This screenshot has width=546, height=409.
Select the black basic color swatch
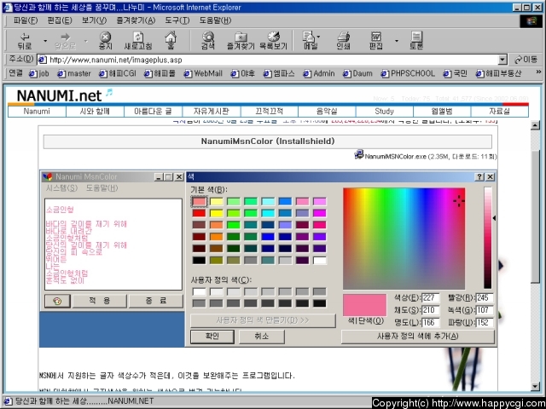199,261
